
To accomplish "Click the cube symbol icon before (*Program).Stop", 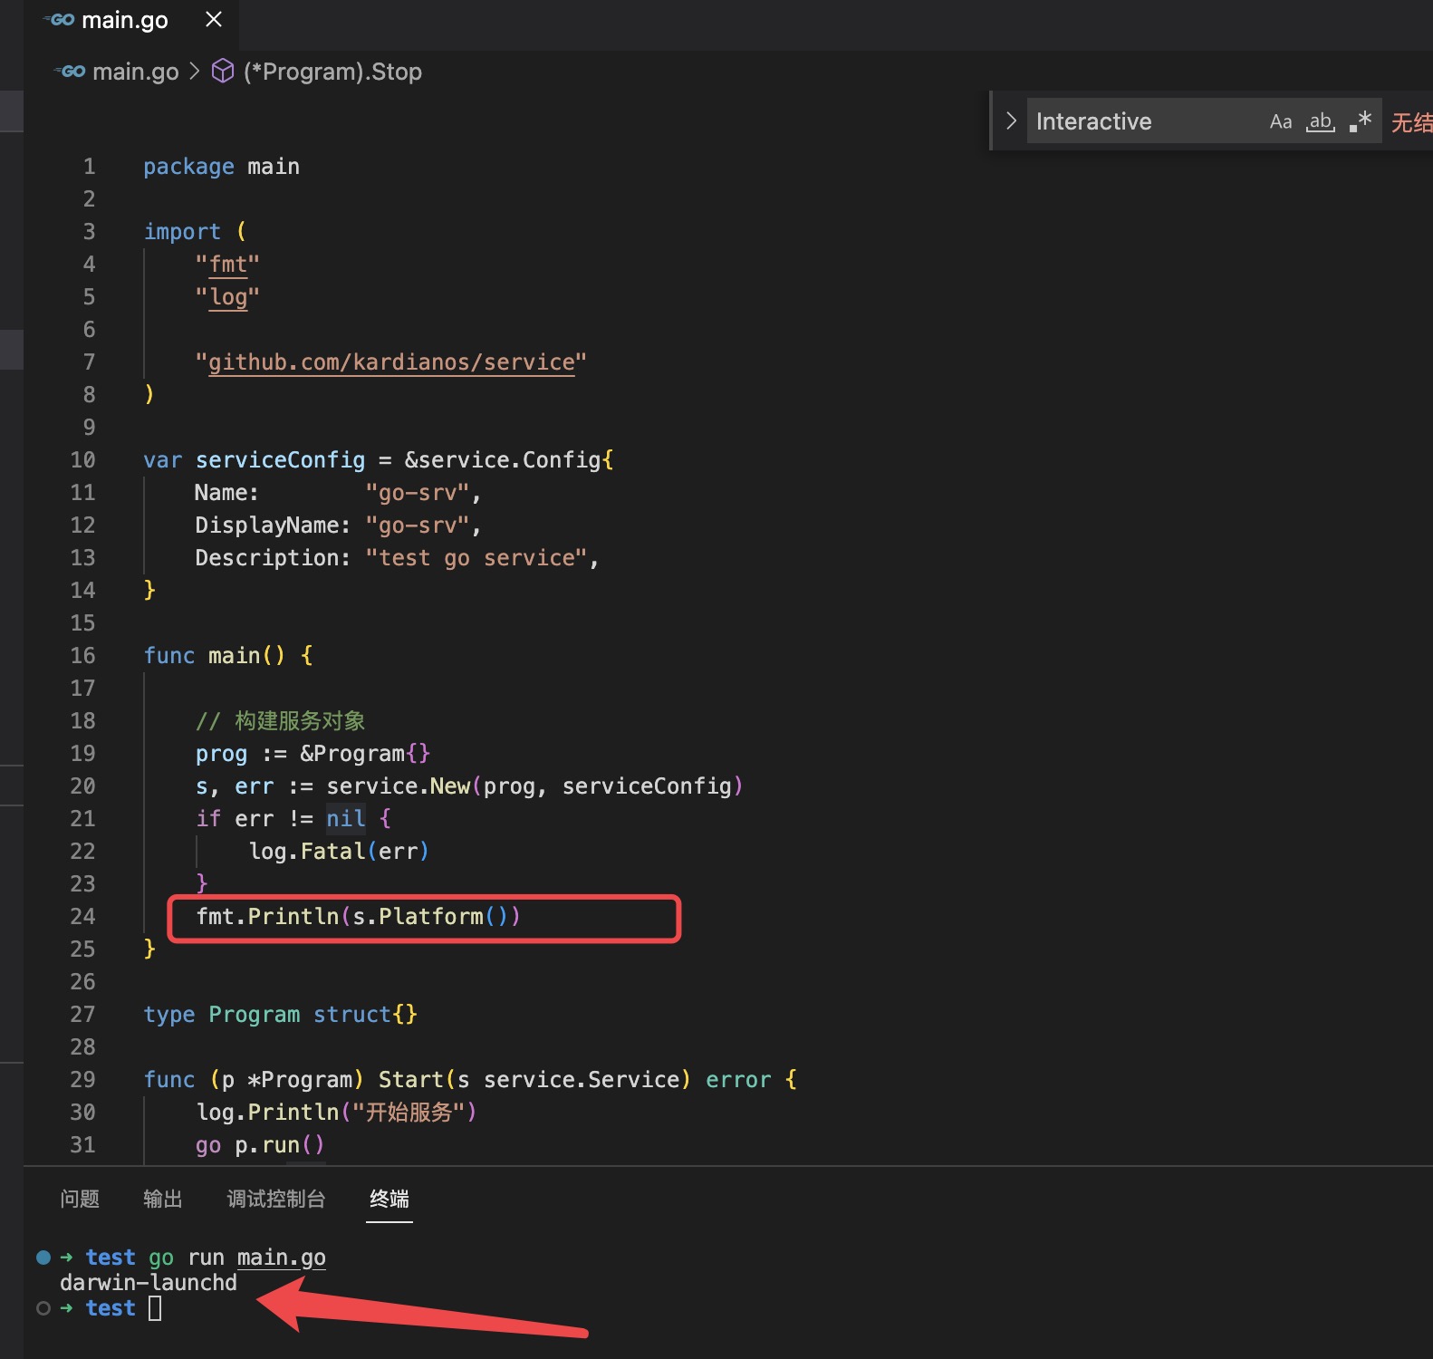I will click(222, 71).
